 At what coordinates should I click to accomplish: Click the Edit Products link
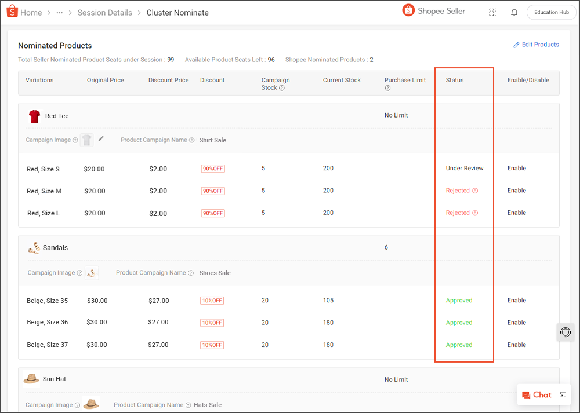click(536, 44)
